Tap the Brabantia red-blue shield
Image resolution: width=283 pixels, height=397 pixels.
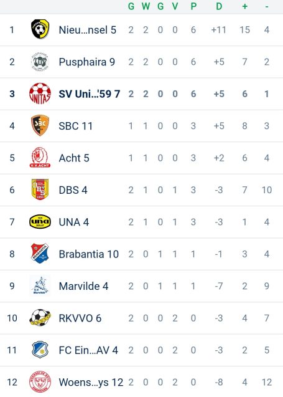(40, 254)
